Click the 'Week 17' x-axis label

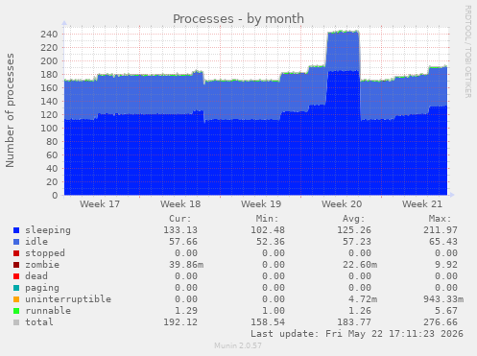click(100, 204)
